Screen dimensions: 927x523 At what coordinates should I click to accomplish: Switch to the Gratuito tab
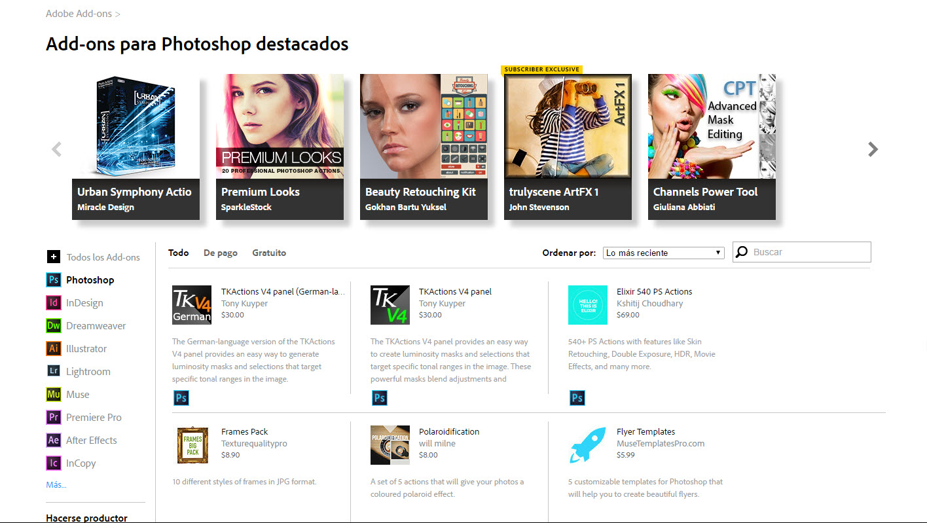(x=268, y=253)
